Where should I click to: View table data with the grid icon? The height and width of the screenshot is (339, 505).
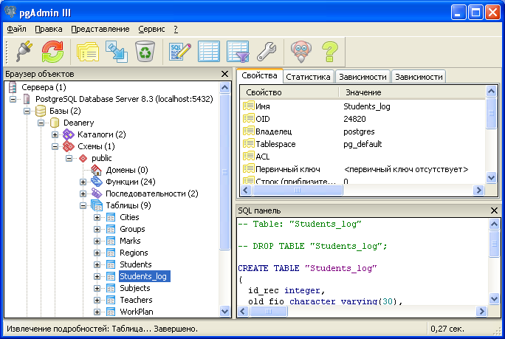[x=209, y=52]
